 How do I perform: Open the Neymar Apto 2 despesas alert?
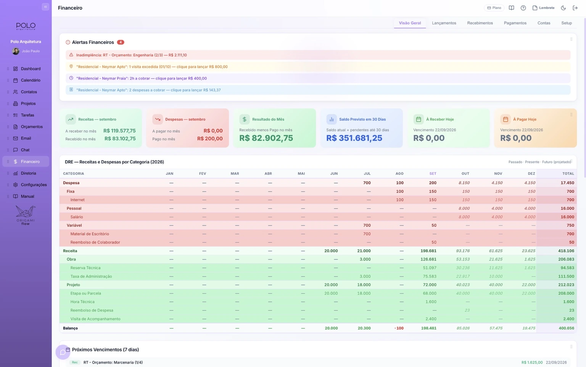click(x=318, y=90)
